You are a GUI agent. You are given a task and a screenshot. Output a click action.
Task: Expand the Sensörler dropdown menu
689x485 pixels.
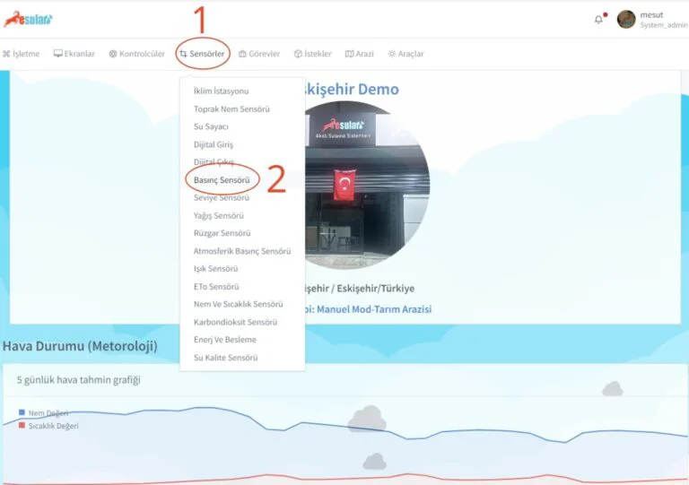[x=202, y=54]
